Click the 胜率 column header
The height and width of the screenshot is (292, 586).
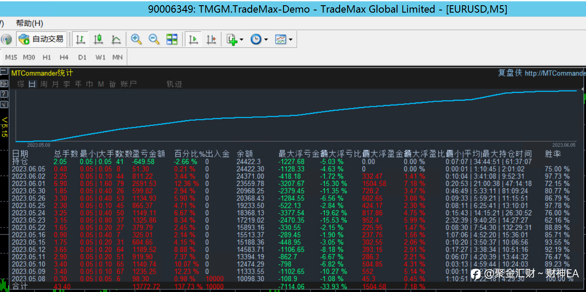click(553, 154)
